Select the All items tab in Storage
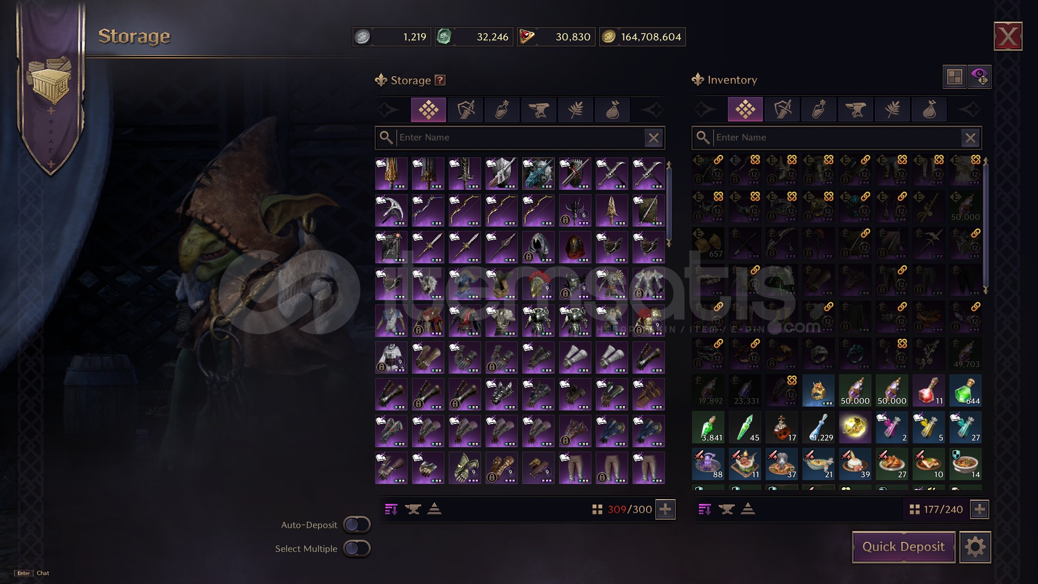Viewport: 1038px width, 584px height. point(429,110)
